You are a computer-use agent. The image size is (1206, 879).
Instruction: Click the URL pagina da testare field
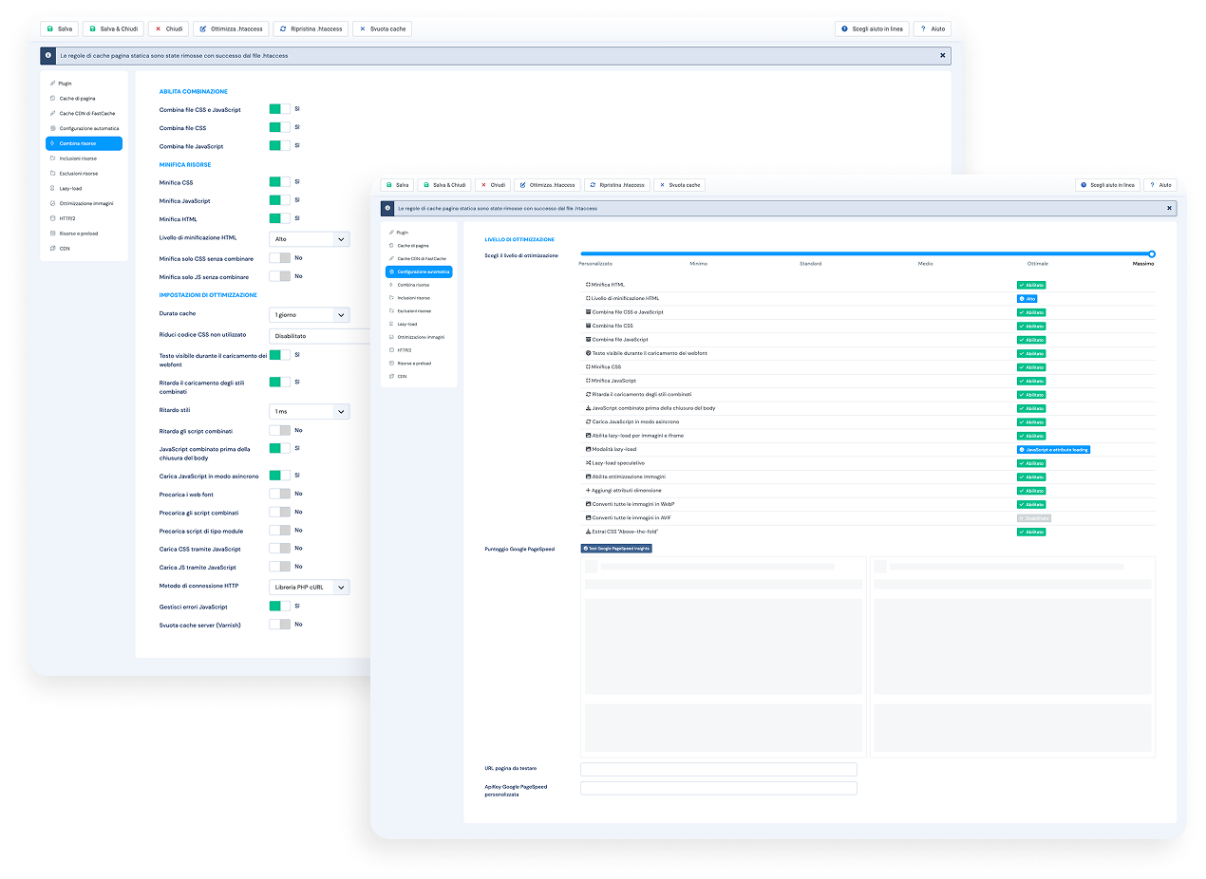pyautogui.click(x=719, y=769)
